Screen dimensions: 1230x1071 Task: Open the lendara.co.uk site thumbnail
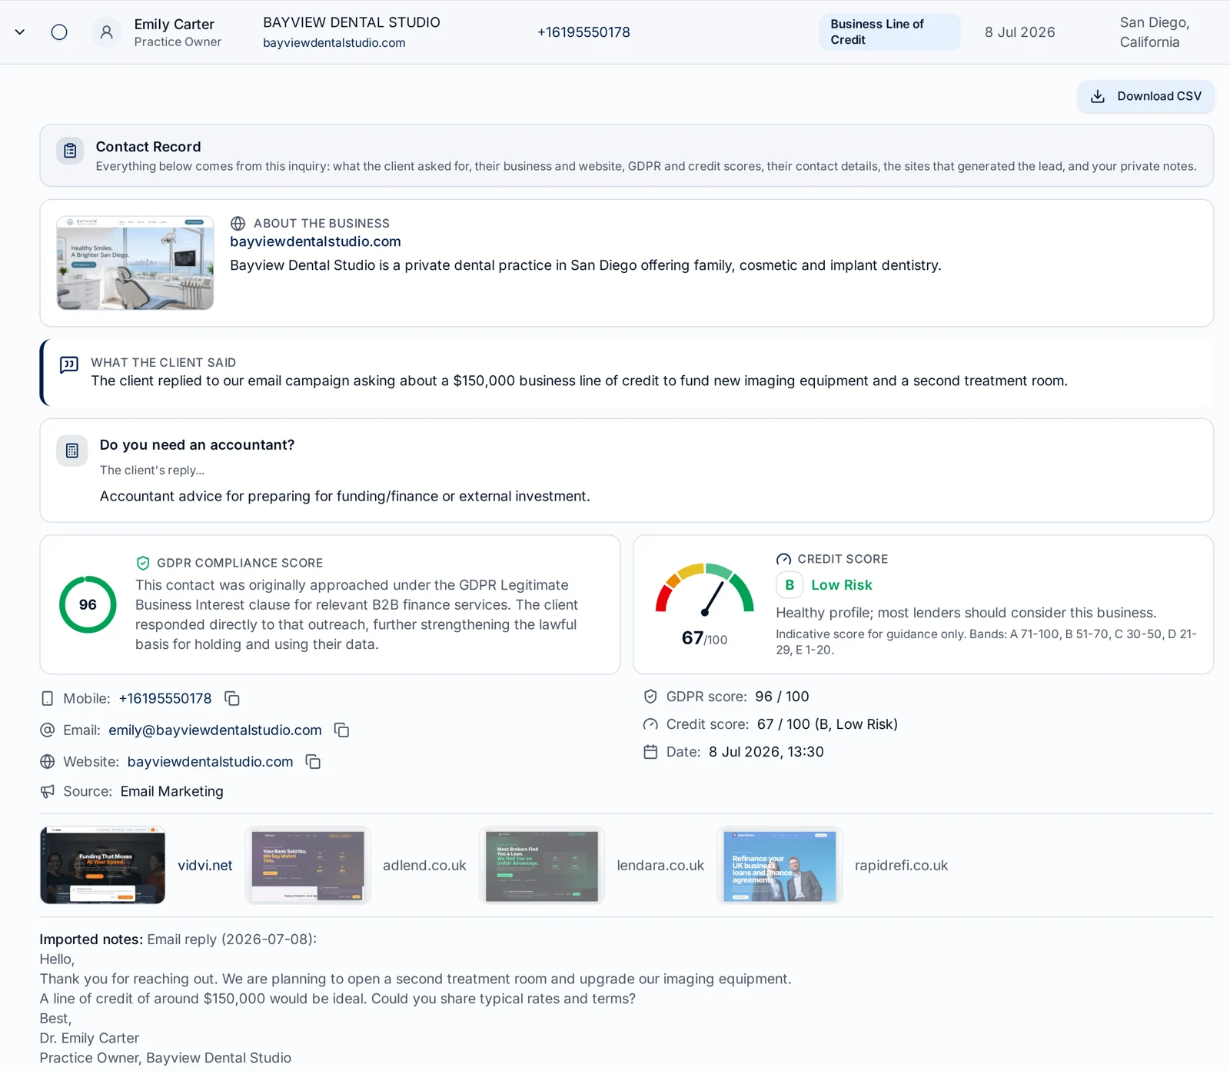[x=542, y=865]
